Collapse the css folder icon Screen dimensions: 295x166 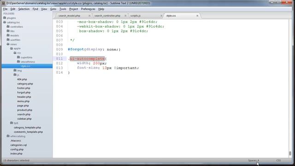coord(15,53)
